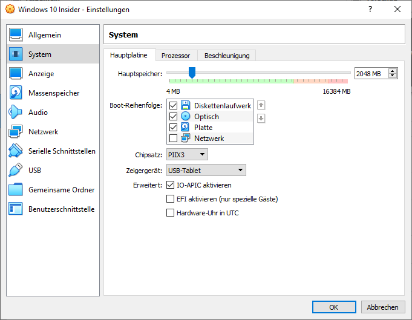This screenshot has width=412, height=320.
Task: Click the Serielle Schnittstellen connector icon
Action: (x=16, y=151)
